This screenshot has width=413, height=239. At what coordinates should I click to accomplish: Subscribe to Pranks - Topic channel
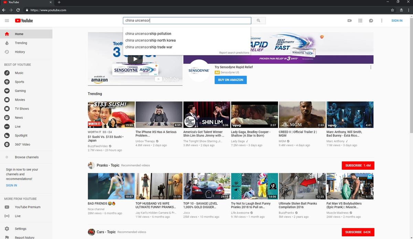pyautogui.click(x=358, y=166)
